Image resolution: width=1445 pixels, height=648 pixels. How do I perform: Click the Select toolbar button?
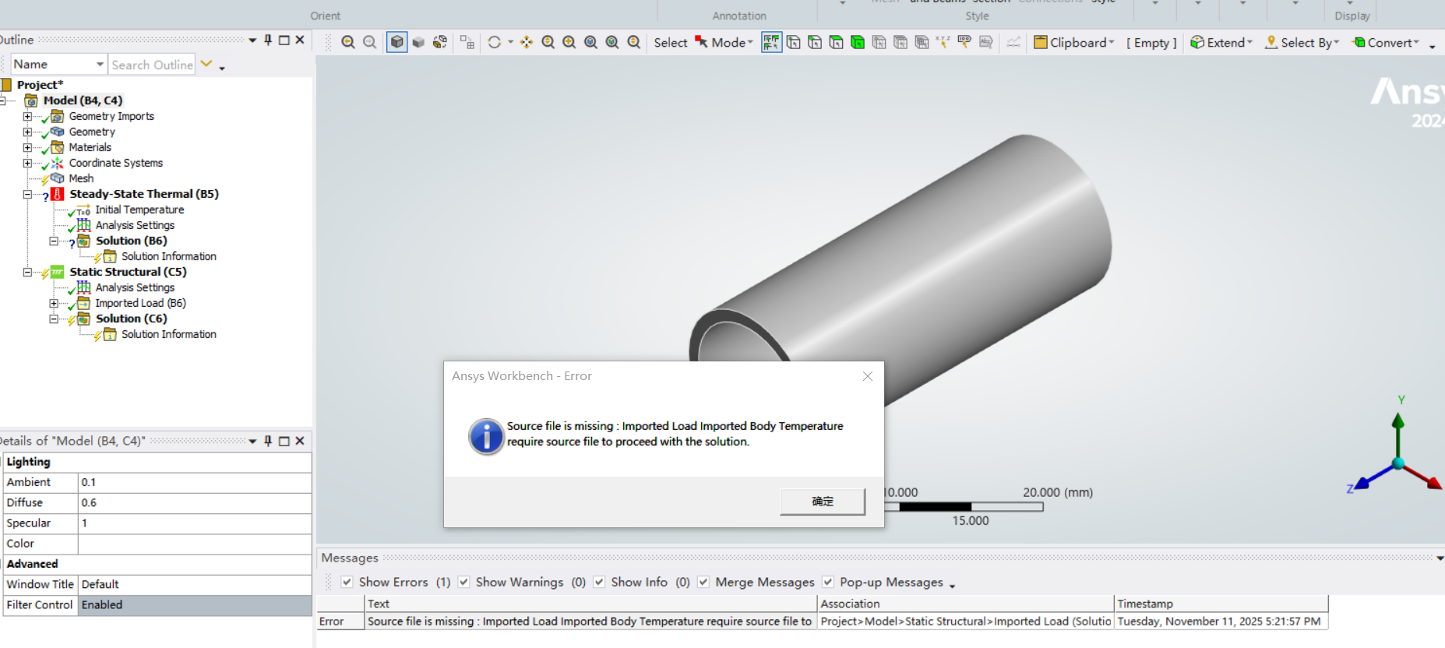click(x=671, y=43)
